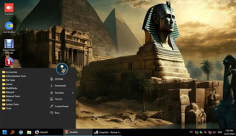Click the user account avatar picture
The image size is (236, 136).
click(x=62, y=69)
